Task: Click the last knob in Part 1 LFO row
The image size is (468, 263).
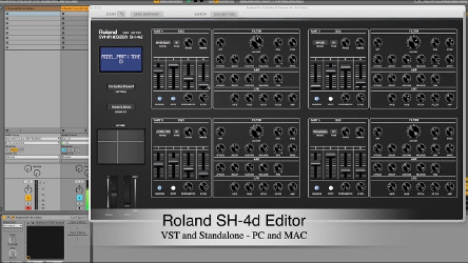Action: coord(292,97)
